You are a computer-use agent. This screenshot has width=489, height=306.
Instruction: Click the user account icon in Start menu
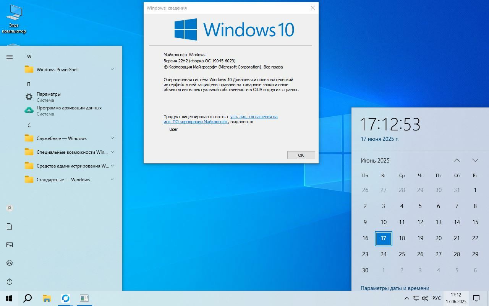click(x=10, y=208)
